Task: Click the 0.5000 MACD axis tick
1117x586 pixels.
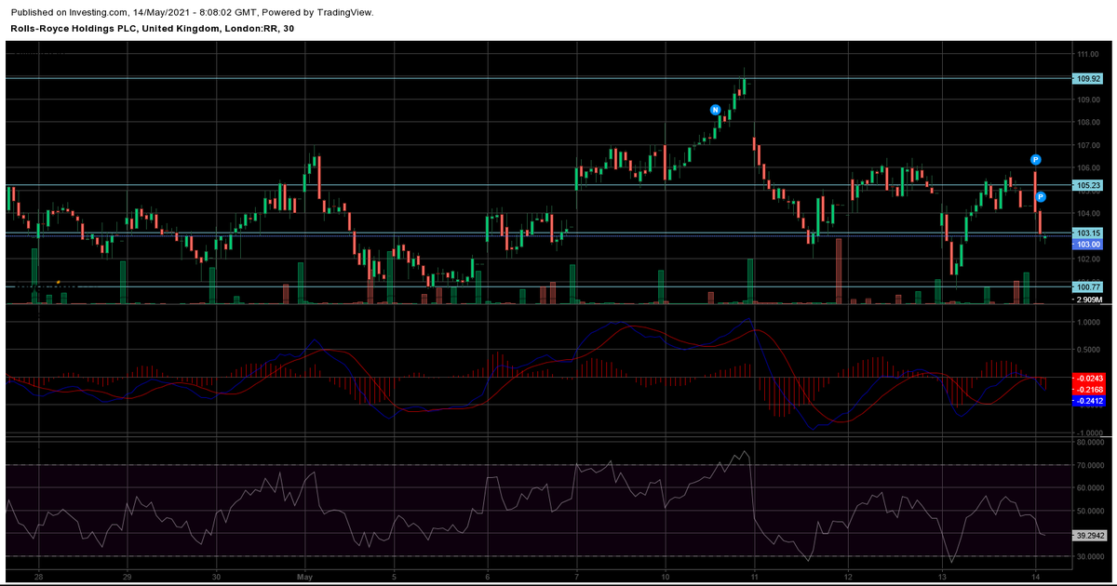Action: tap(1090, 351)
